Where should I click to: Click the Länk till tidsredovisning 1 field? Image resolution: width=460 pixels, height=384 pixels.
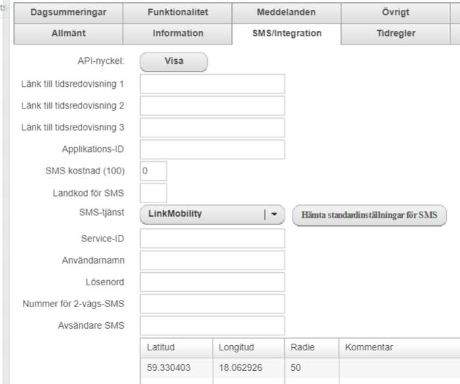pyautogui.click(x=212, y=84)
